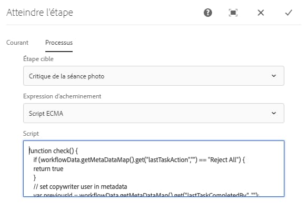Confirm changes with the checkmark icon

pos(289,13)
